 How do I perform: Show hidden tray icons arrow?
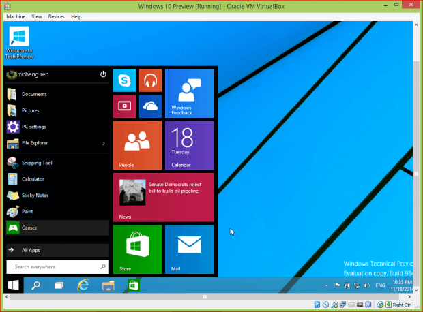pyautogui.click(x=327, y=285)
